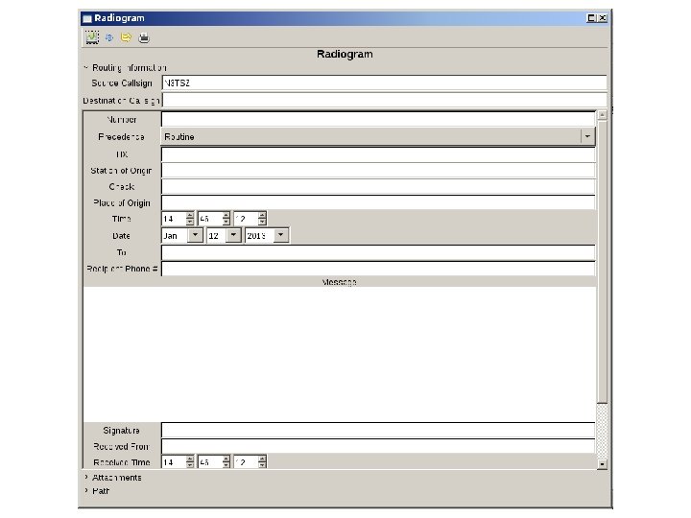691x518 pixels.
Task: Increase the Time minutes spinner value
Action: click(226, 215)
